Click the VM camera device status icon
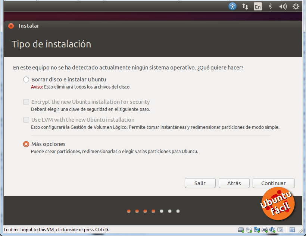 click(x=280, y=230)
